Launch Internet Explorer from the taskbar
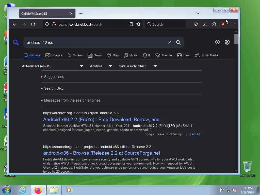Screen dimensions: 260x195 (23, 190)
